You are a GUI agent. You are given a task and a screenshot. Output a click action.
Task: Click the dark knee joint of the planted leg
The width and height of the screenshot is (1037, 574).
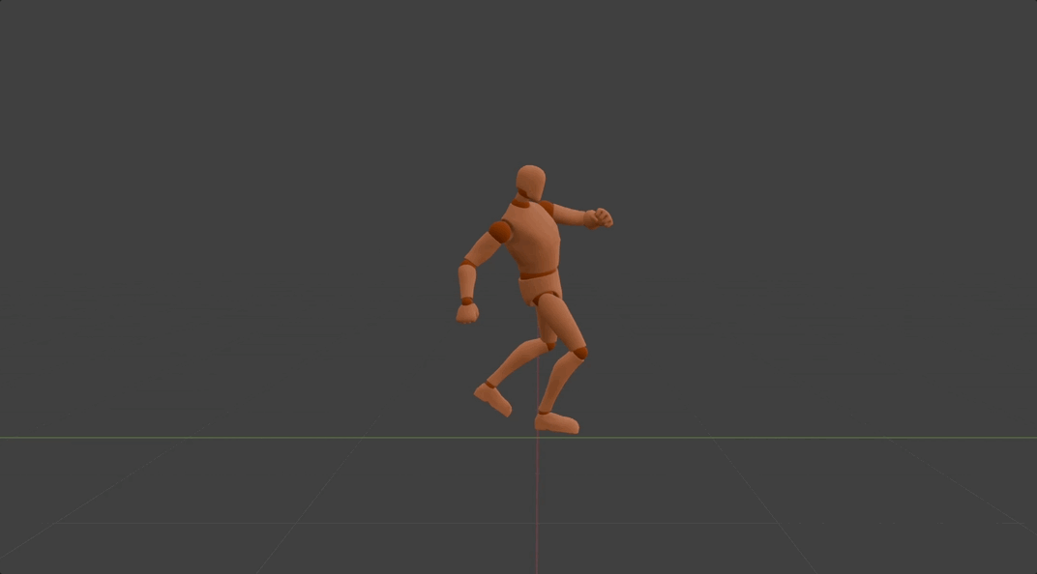(578, 354)
